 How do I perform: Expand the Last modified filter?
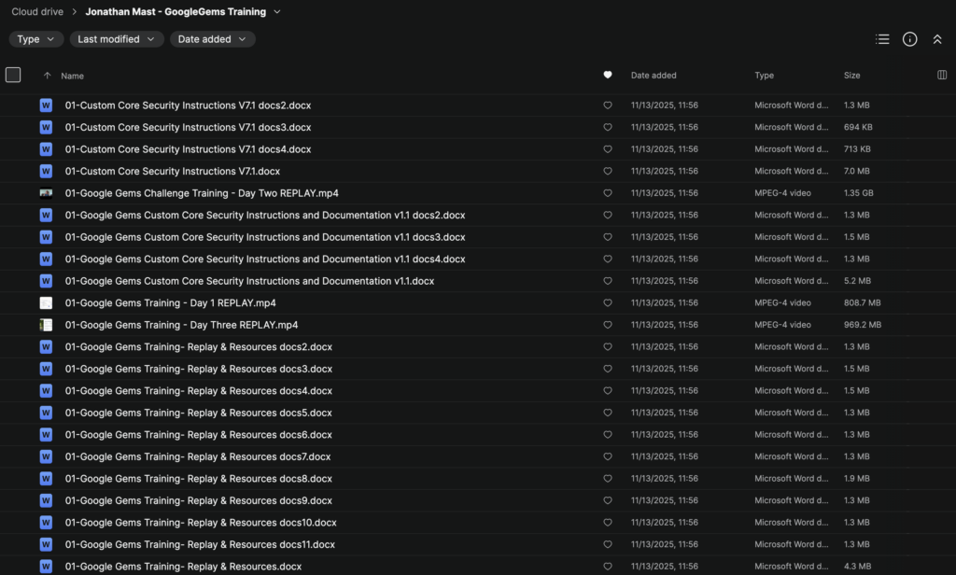coord(115,39)
